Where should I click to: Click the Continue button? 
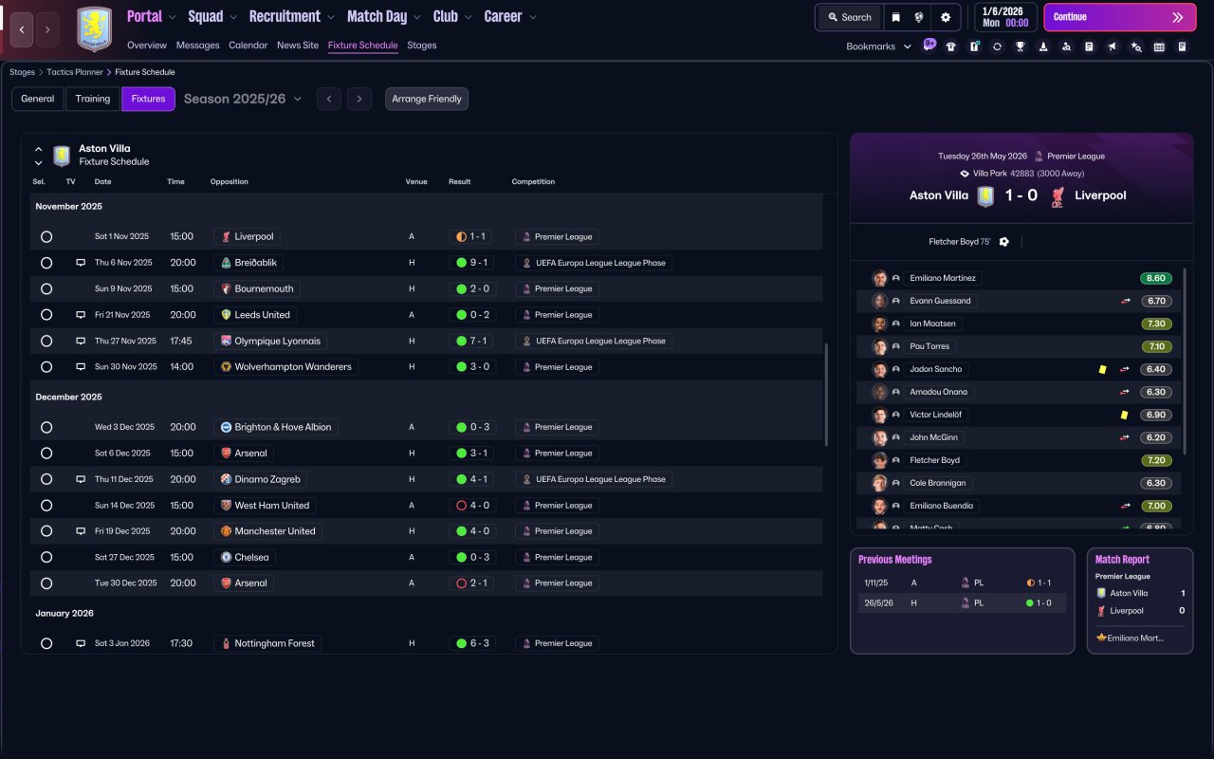(1119, 17)
